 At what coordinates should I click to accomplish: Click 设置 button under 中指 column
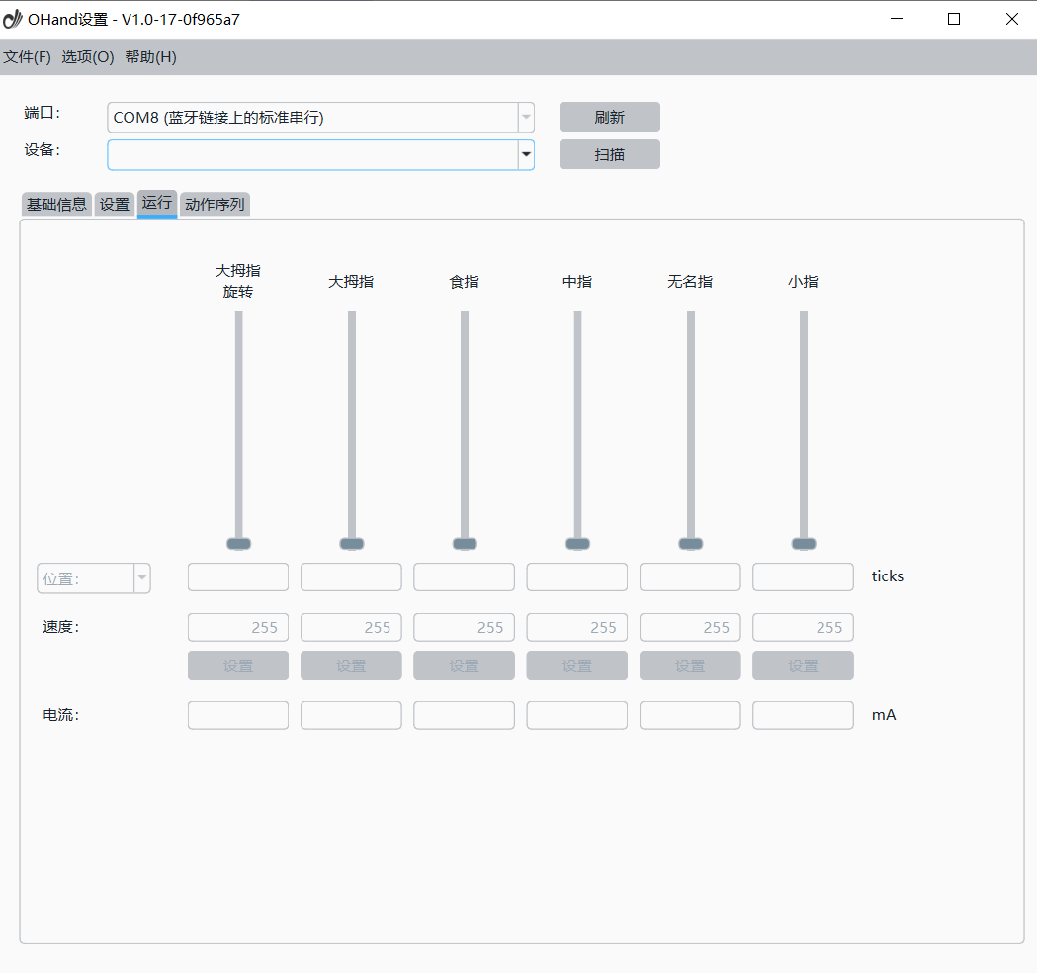pos(577,665)
